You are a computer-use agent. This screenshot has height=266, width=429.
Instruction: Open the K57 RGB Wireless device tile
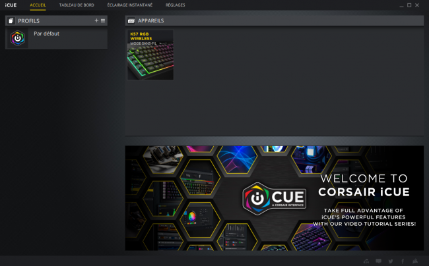[x=150, y=55]
